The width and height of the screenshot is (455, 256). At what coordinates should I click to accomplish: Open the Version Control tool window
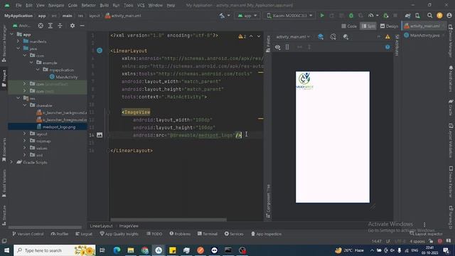point(28,234)
